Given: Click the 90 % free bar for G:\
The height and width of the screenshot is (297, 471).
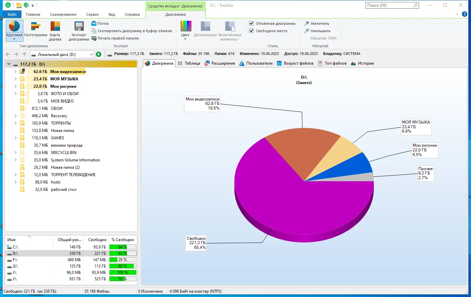Looking at the screenshot, I should tap(123, 266).
